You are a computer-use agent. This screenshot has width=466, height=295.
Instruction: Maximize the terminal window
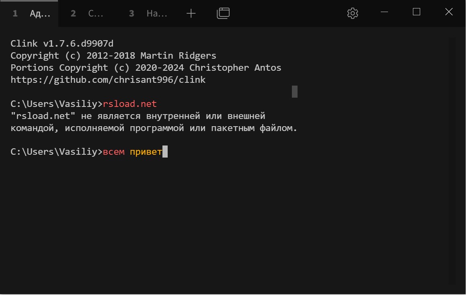[x=417, y=12]
